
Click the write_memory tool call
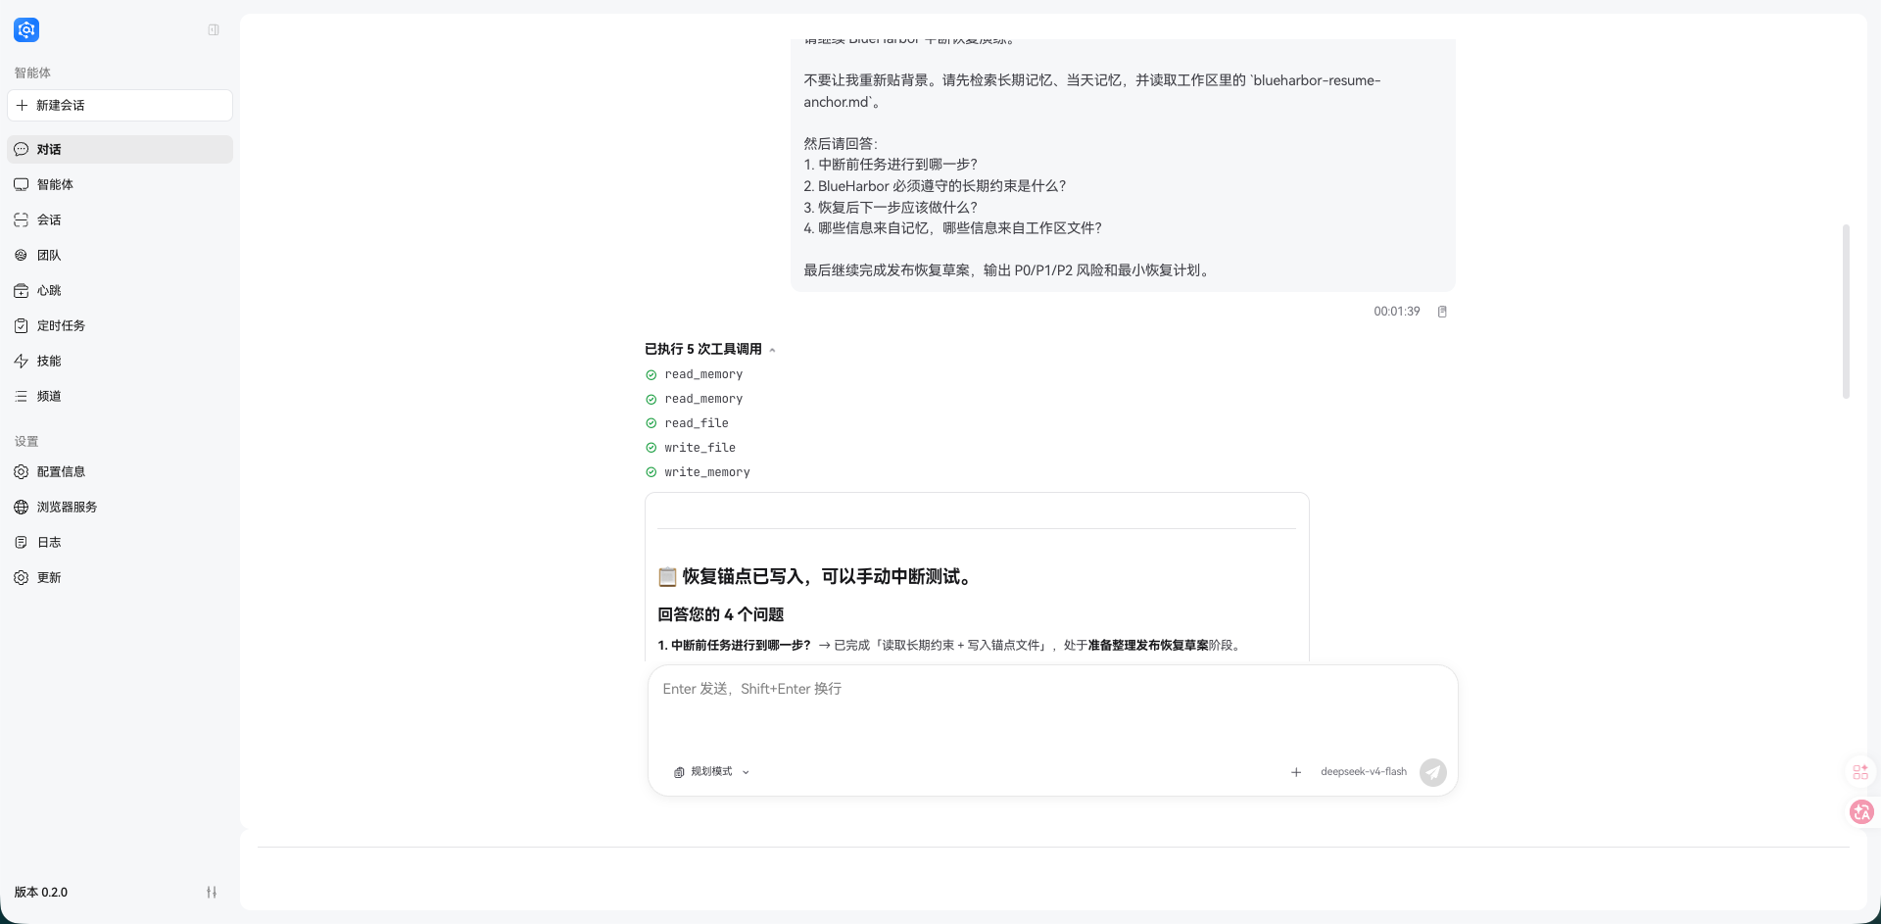707,472
